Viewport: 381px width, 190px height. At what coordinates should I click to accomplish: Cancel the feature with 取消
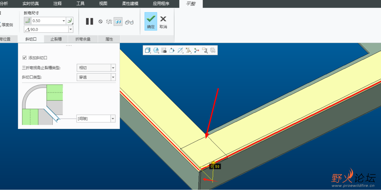tap(163, 21)
